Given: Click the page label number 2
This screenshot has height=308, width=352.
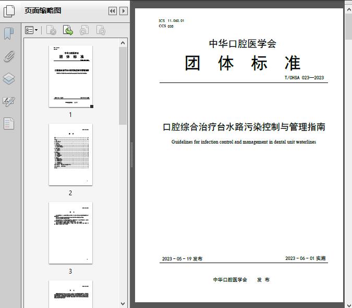Looking at the screenshot, I should tap(70, 193).
